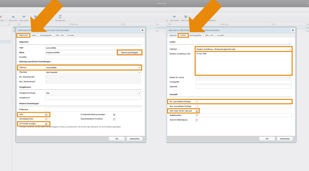The height and width of the screenshot is (171, 309).
Task: Select Listen tab in the right dialog
Action: 183,35
